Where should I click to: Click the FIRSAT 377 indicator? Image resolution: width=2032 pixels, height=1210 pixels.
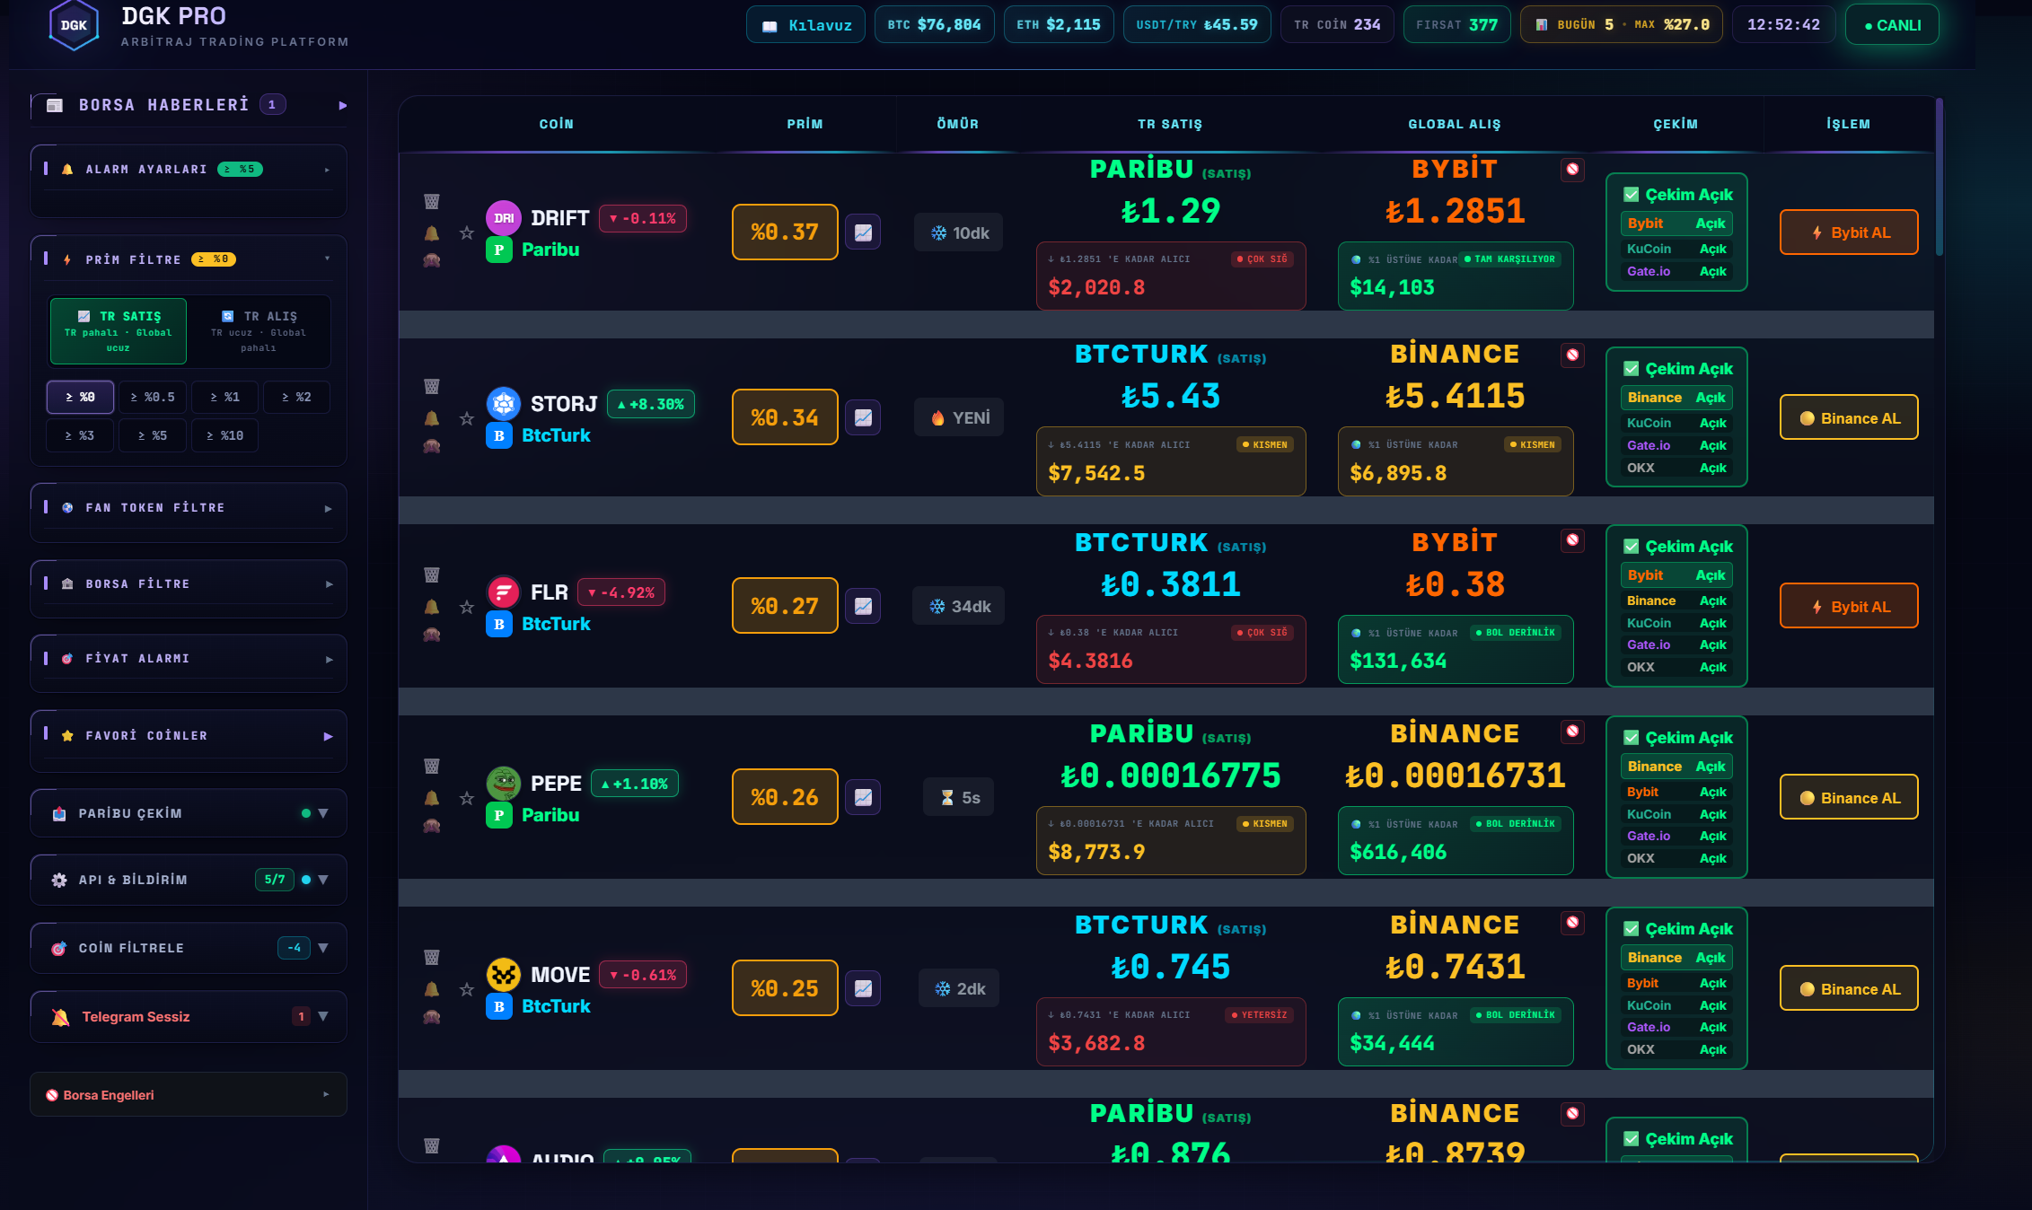pos(1456,25)
